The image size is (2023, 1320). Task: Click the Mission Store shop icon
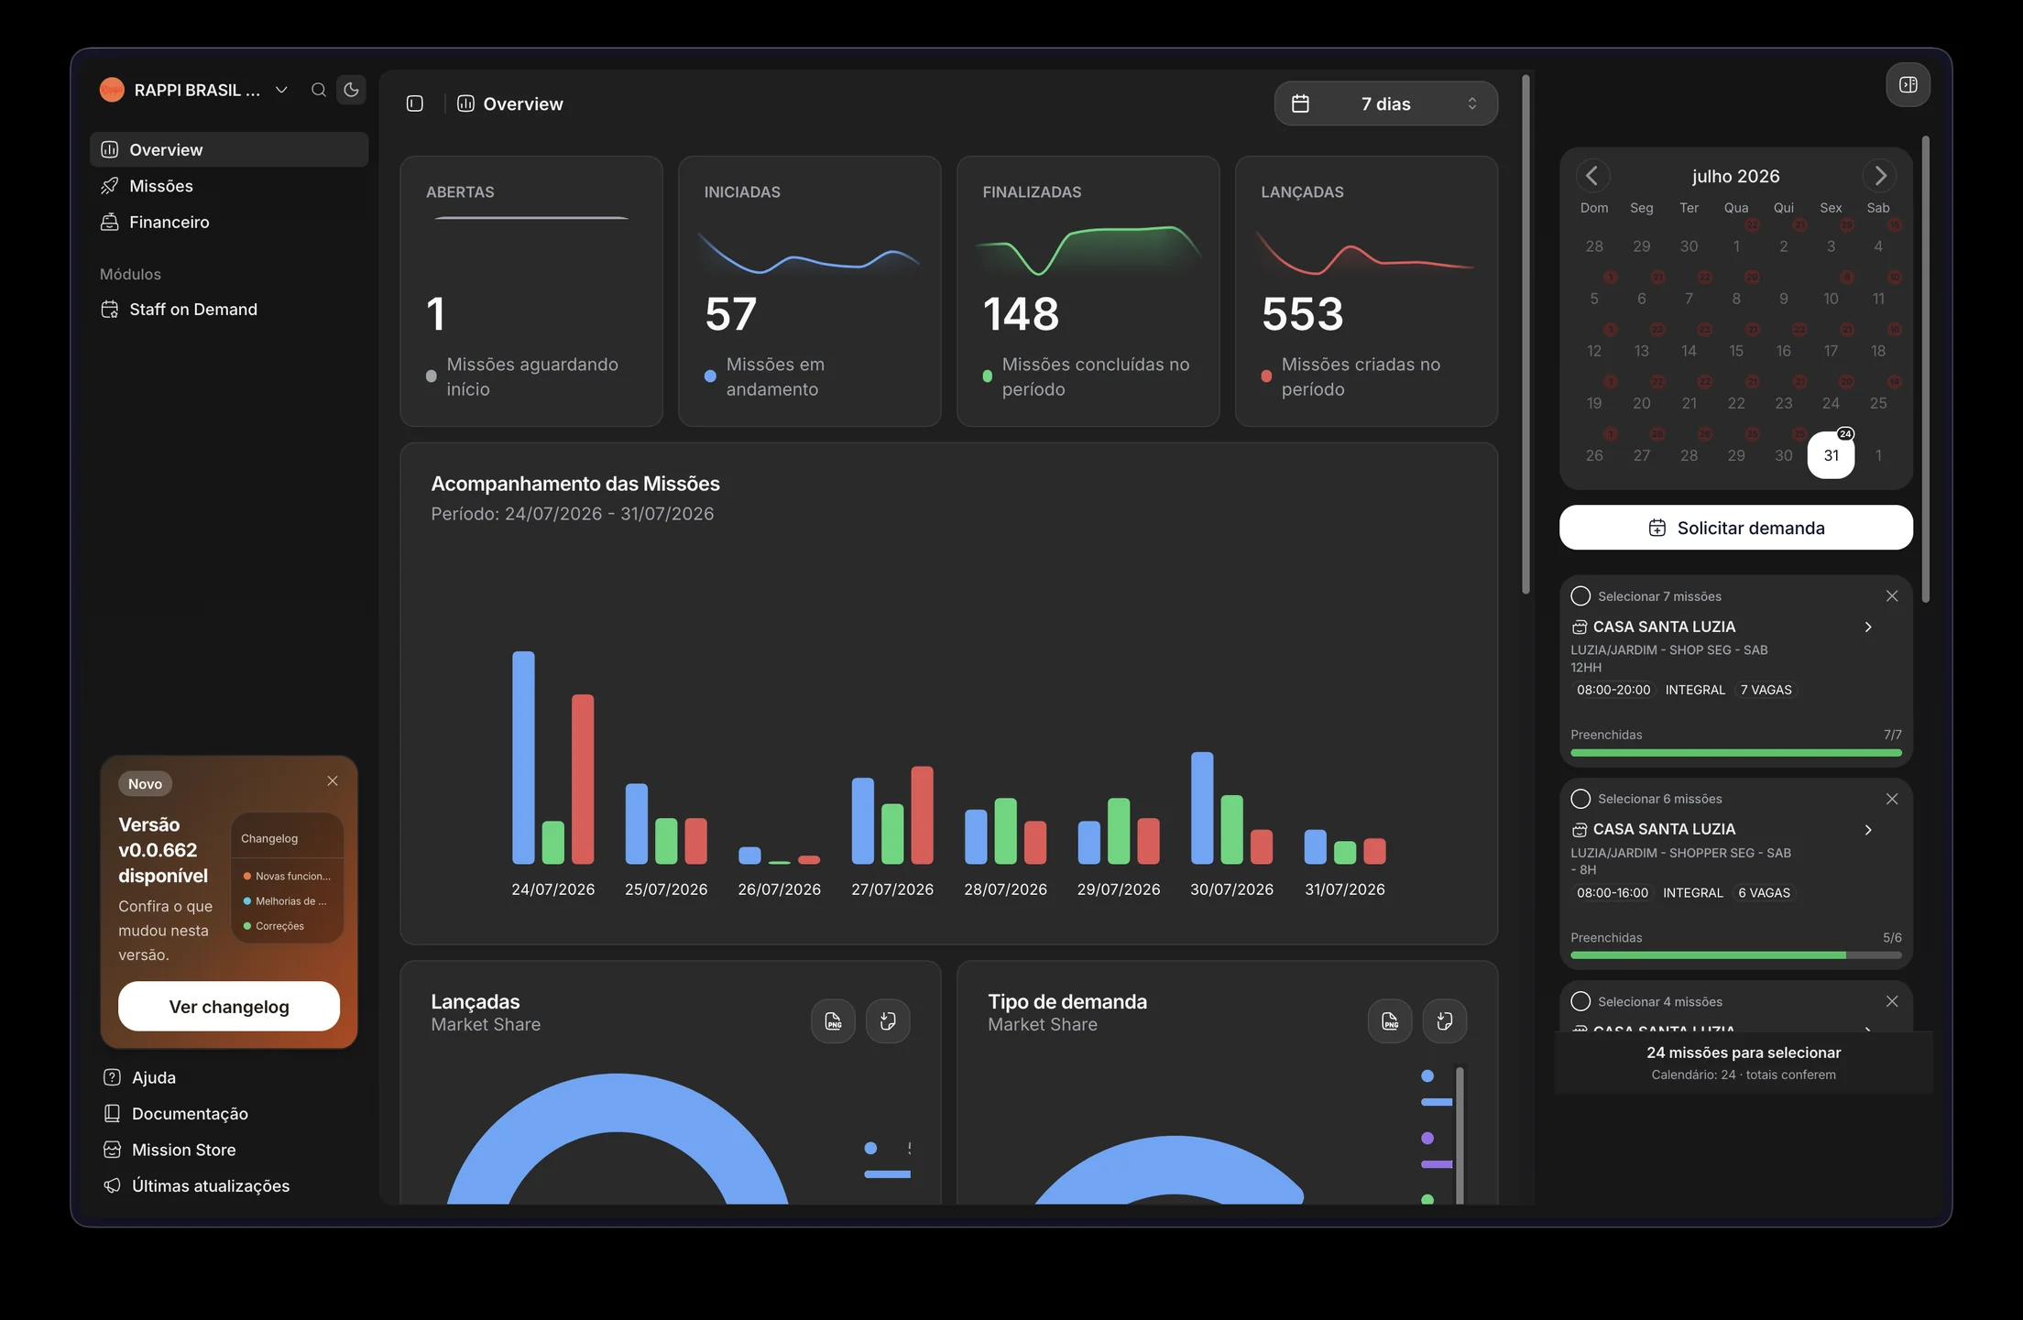(112, 1150)
